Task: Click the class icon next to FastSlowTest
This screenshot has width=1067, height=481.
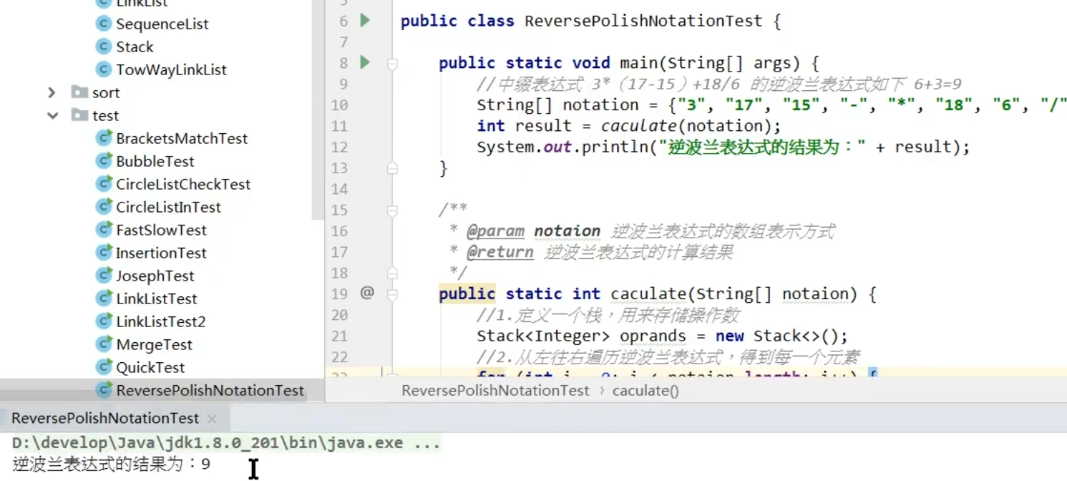Action: click(104, 230)
